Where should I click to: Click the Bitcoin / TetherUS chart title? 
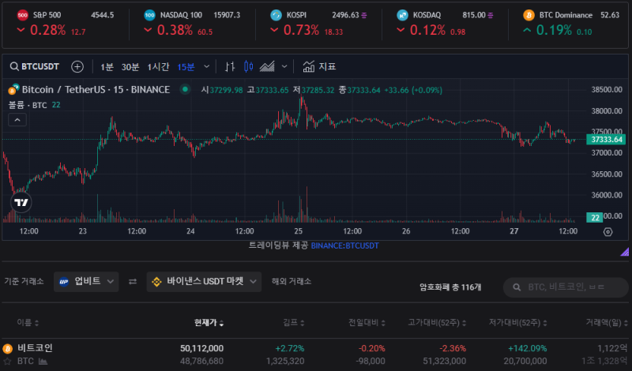tap(96, 89)
